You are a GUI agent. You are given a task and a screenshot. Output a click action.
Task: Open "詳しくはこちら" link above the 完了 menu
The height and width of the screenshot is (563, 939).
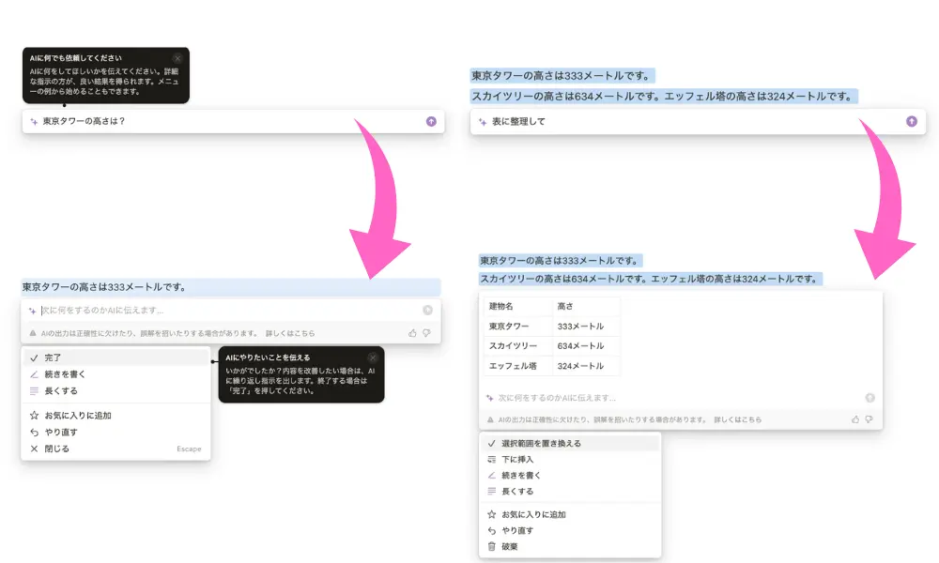(x=290, y=333)
